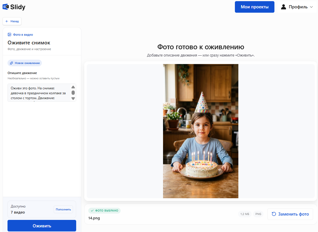This screenshot has width=318, height=232.
Task: Click the Slidy brand name text
Action: click(x=18, y=7)
